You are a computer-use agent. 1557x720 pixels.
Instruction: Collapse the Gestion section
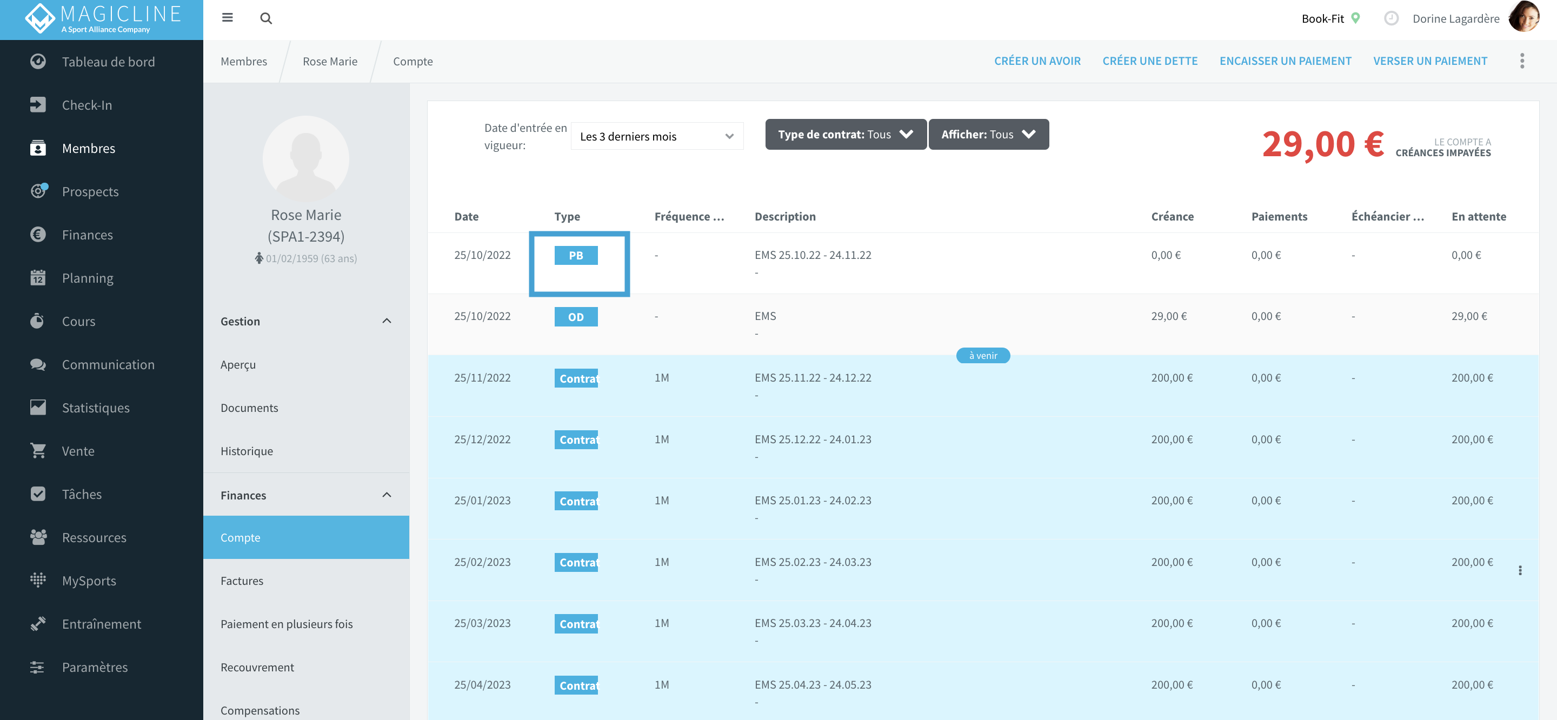coord(387,321)
